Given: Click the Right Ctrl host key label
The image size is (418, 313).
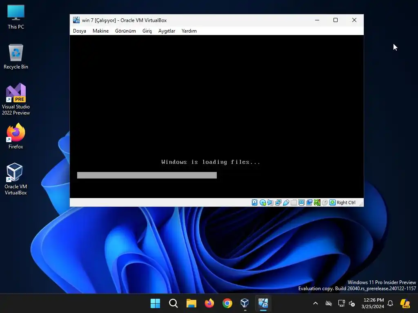Looking at the screenshot, I should [346, 203].
